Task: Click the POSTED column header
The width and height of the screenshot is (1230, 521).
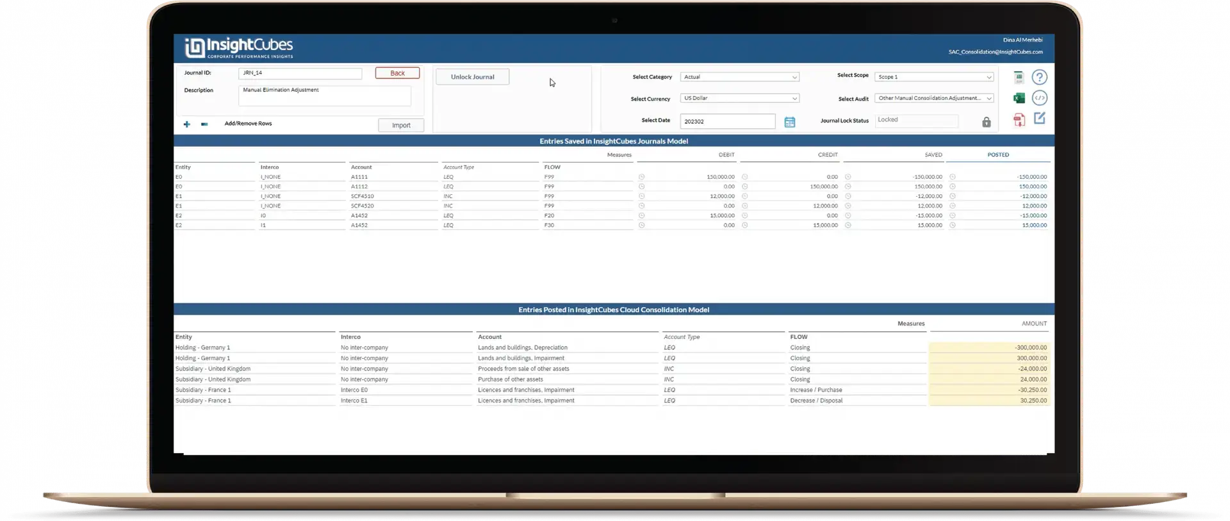Action: [x=997, y=154]
